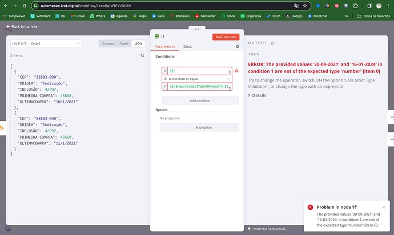Screen dimensions: 394x235
Task: Click the Execute node button
Action: click(226, 37)
